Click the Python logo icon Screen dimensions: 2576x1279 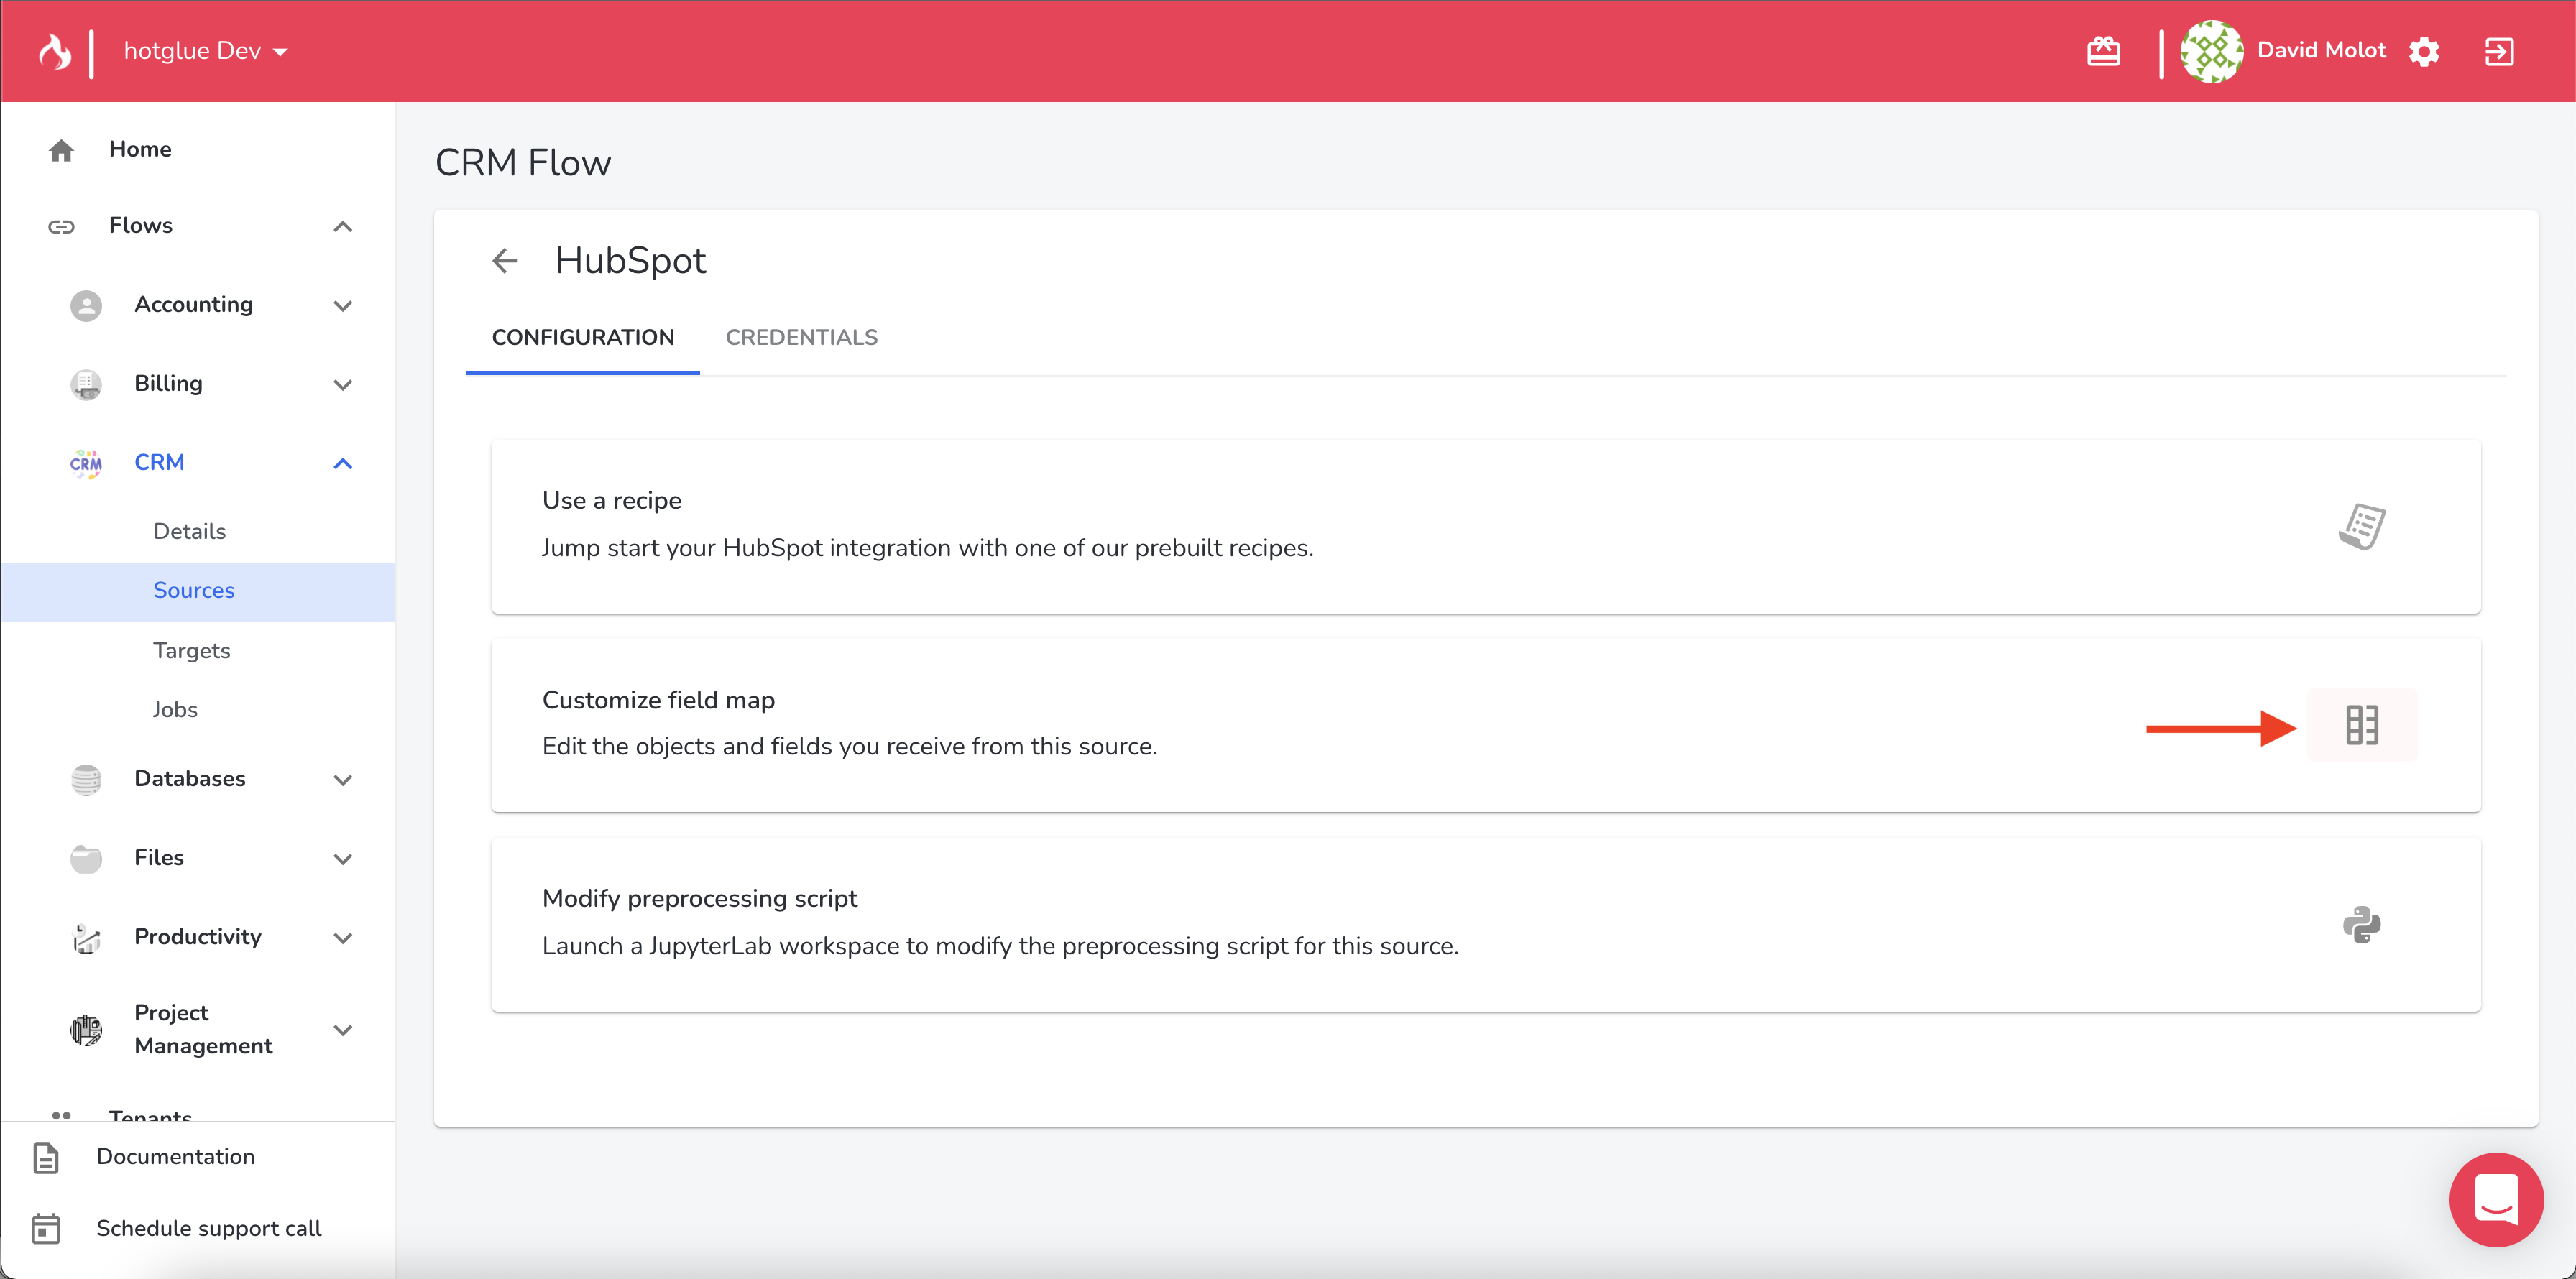click(2362, 924)
